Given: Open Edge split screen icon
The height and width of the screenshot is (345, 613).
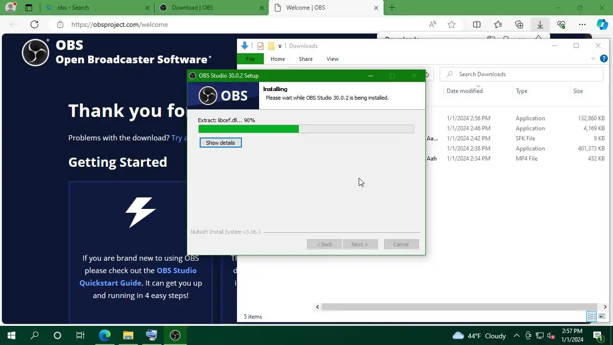Looking at the screenshot, I should click(477, 24).
